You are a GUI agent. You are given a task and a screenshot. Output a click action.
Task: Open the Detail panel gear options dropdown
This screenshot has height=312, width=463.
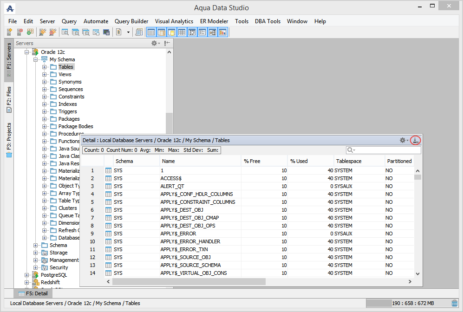403,140
